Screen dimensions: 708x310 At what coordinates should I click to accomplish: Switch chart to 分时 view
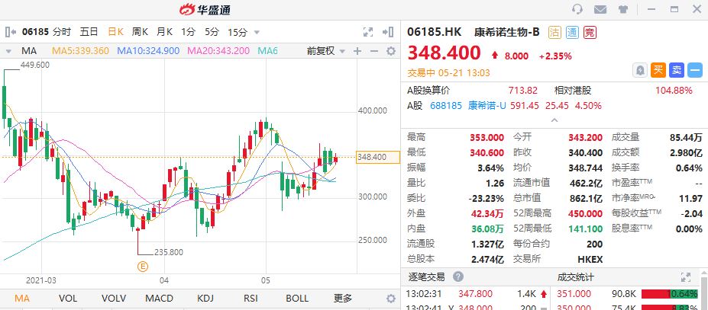click(x=62, y=32)
